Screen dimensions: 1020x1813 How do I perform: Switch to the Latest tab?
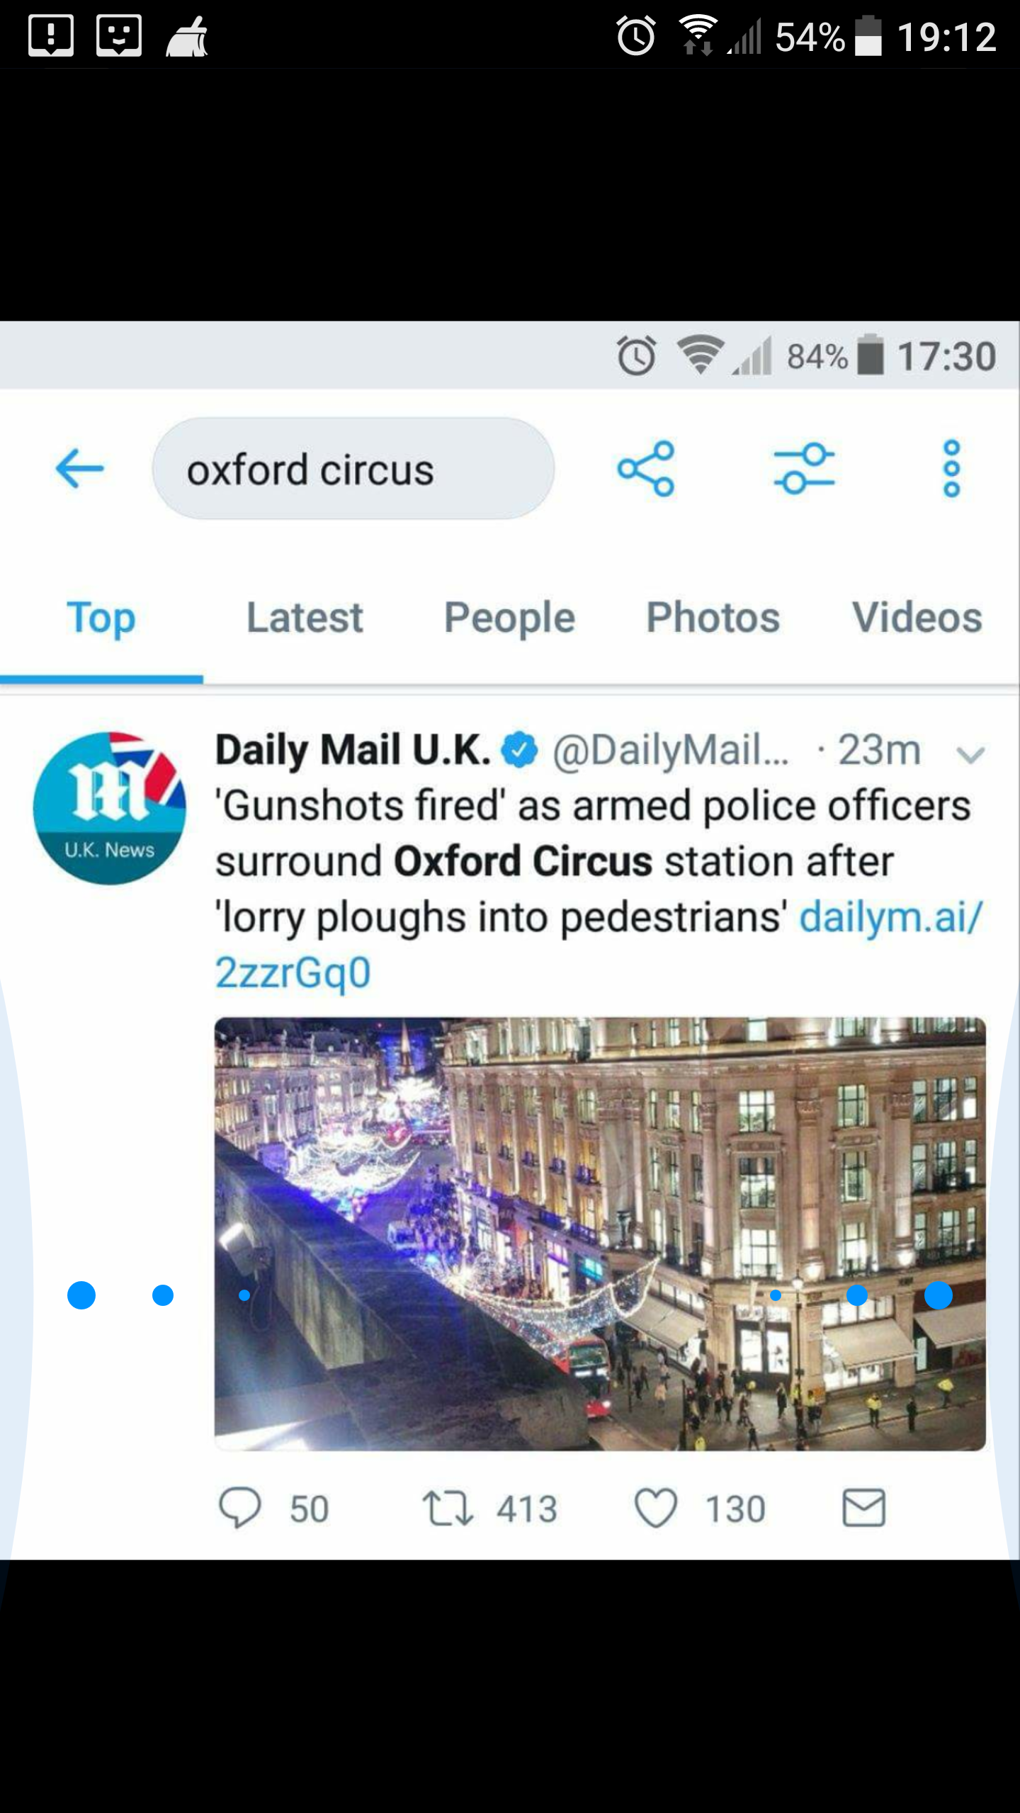(x=305, y=618)
